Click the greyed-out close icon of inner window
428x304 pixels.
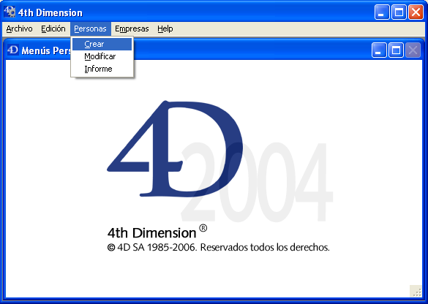click(x=413, y=50)
